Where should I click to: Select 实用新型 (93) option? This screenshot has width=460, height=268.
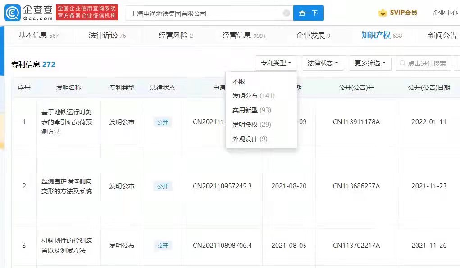(252, 110)
